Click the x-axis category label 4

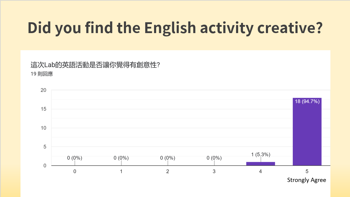pyautogui.click(x=260, y=171)
